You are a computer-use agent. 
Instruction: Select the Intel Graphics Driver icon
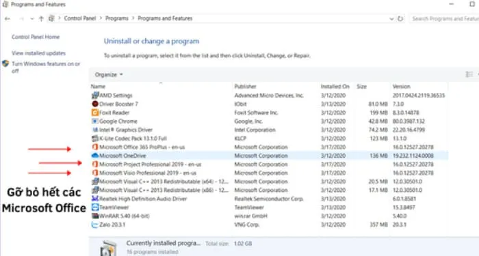pos(95,130)
